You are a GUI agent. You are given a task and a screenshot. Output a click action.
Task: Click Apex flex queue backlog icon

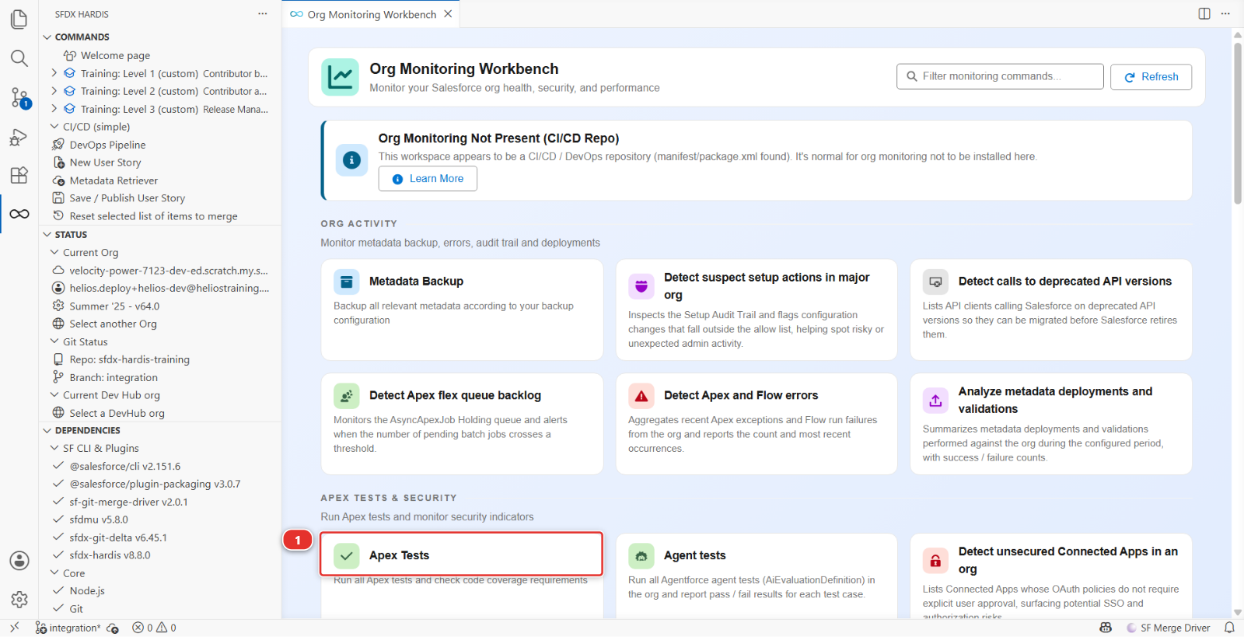pyautogui.click(x=347, y=396)
